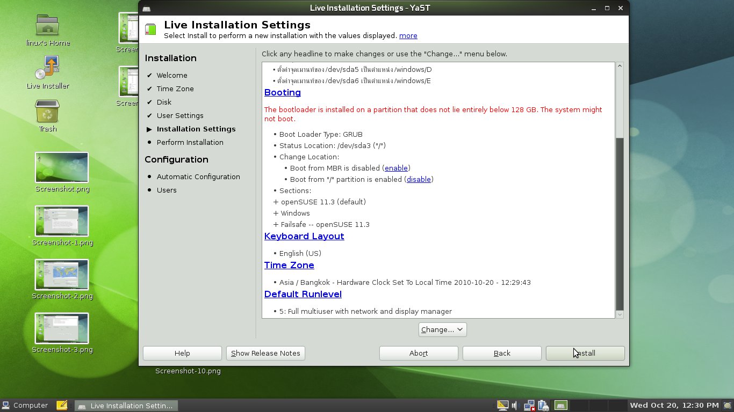Screen dimensions: 734x412
Task: Minimize the YaST window
Action: [x=594, y=8]
